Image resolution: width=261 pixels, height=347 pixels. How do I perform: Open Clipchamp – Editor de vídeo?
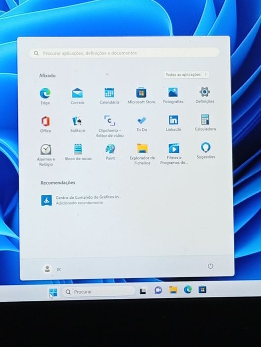point(110,126)
